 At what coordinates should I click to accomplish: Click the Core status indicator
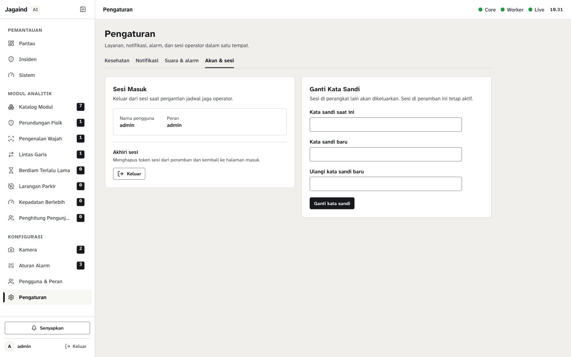(x=487, y=10)
